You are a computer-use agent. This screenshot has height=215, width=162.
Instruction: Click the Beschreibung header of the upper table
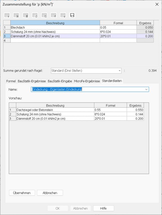(55, 23)
